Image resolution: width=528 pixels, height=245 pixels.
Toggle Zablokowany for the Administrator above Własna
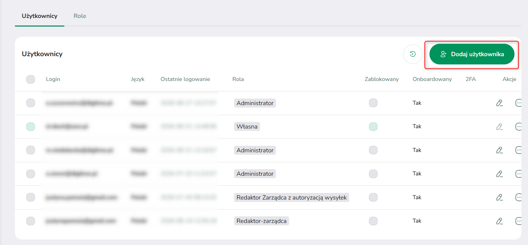pyautogui.click(x=373, y=103)
